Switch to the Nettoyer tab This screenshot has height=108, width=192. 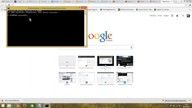[x=93, y=1]
